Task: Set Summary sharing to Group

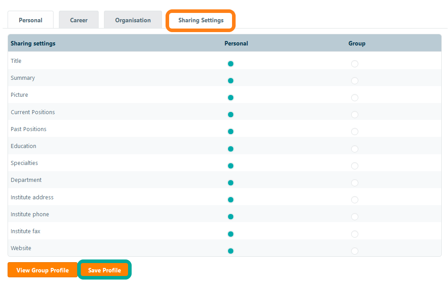Action: (x=355, y=81)
